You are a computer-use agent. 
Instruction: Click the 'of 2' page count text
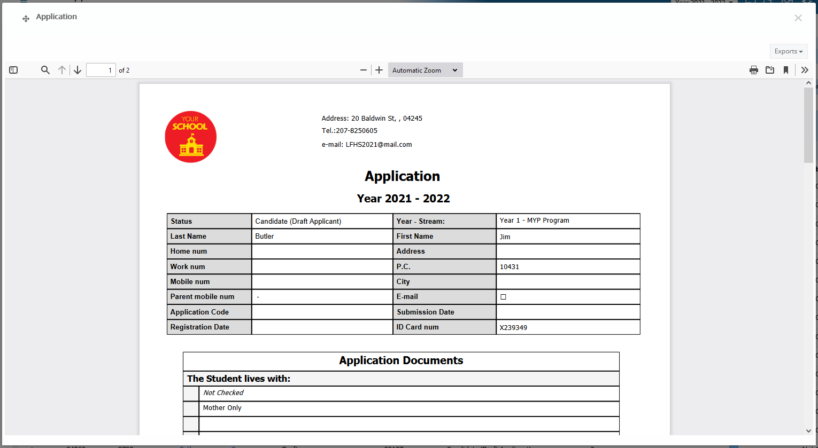124,70
